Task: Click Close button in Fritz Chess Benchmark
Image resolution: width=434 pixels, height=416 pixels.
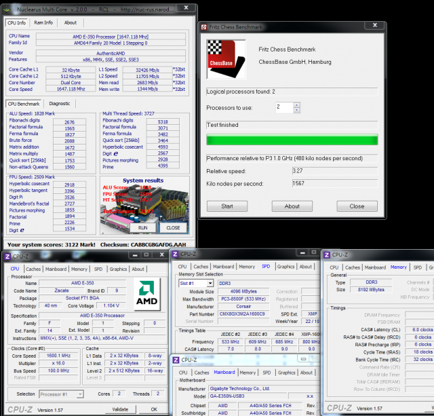Action: [357, 206]
